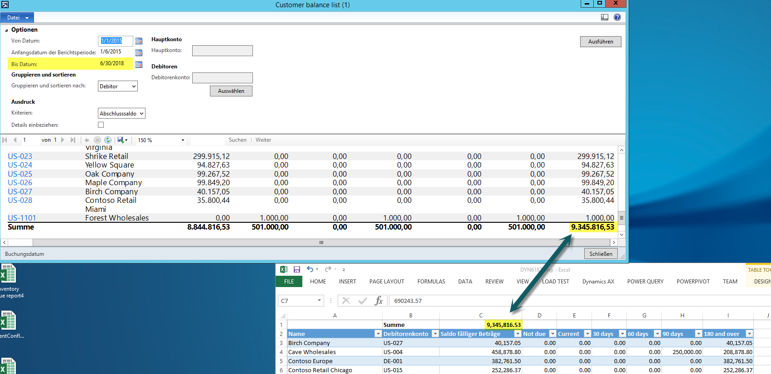Click the report horizontal scrollbar
The height and width of the screenshot is (374, 771).
pyautogui.click(x=321, y=243)
